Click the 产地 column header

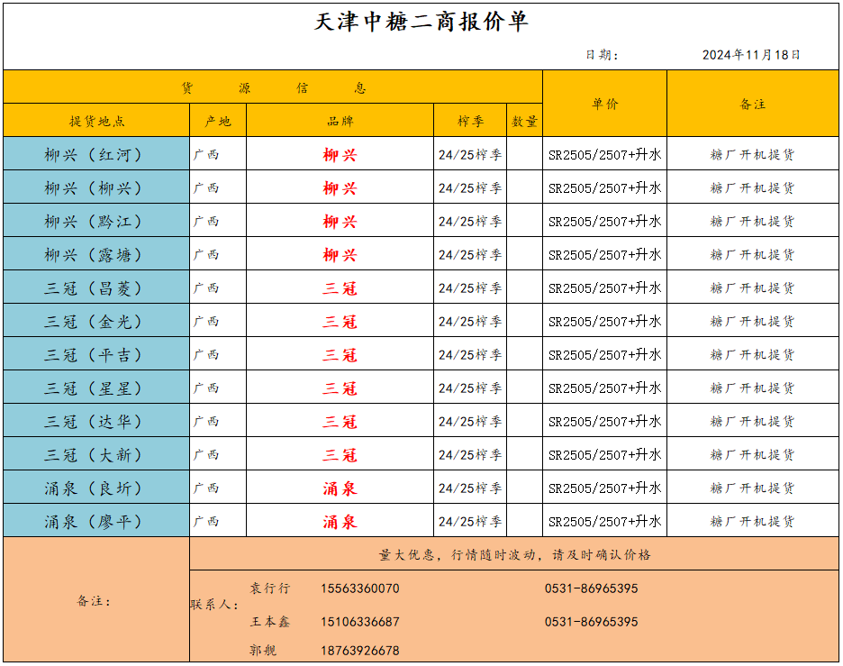(217, 121)
